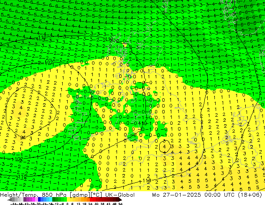265x205 pixels.
Task: Pick the magenta legend swatch in the color bar
Action: tap(33, 199)
